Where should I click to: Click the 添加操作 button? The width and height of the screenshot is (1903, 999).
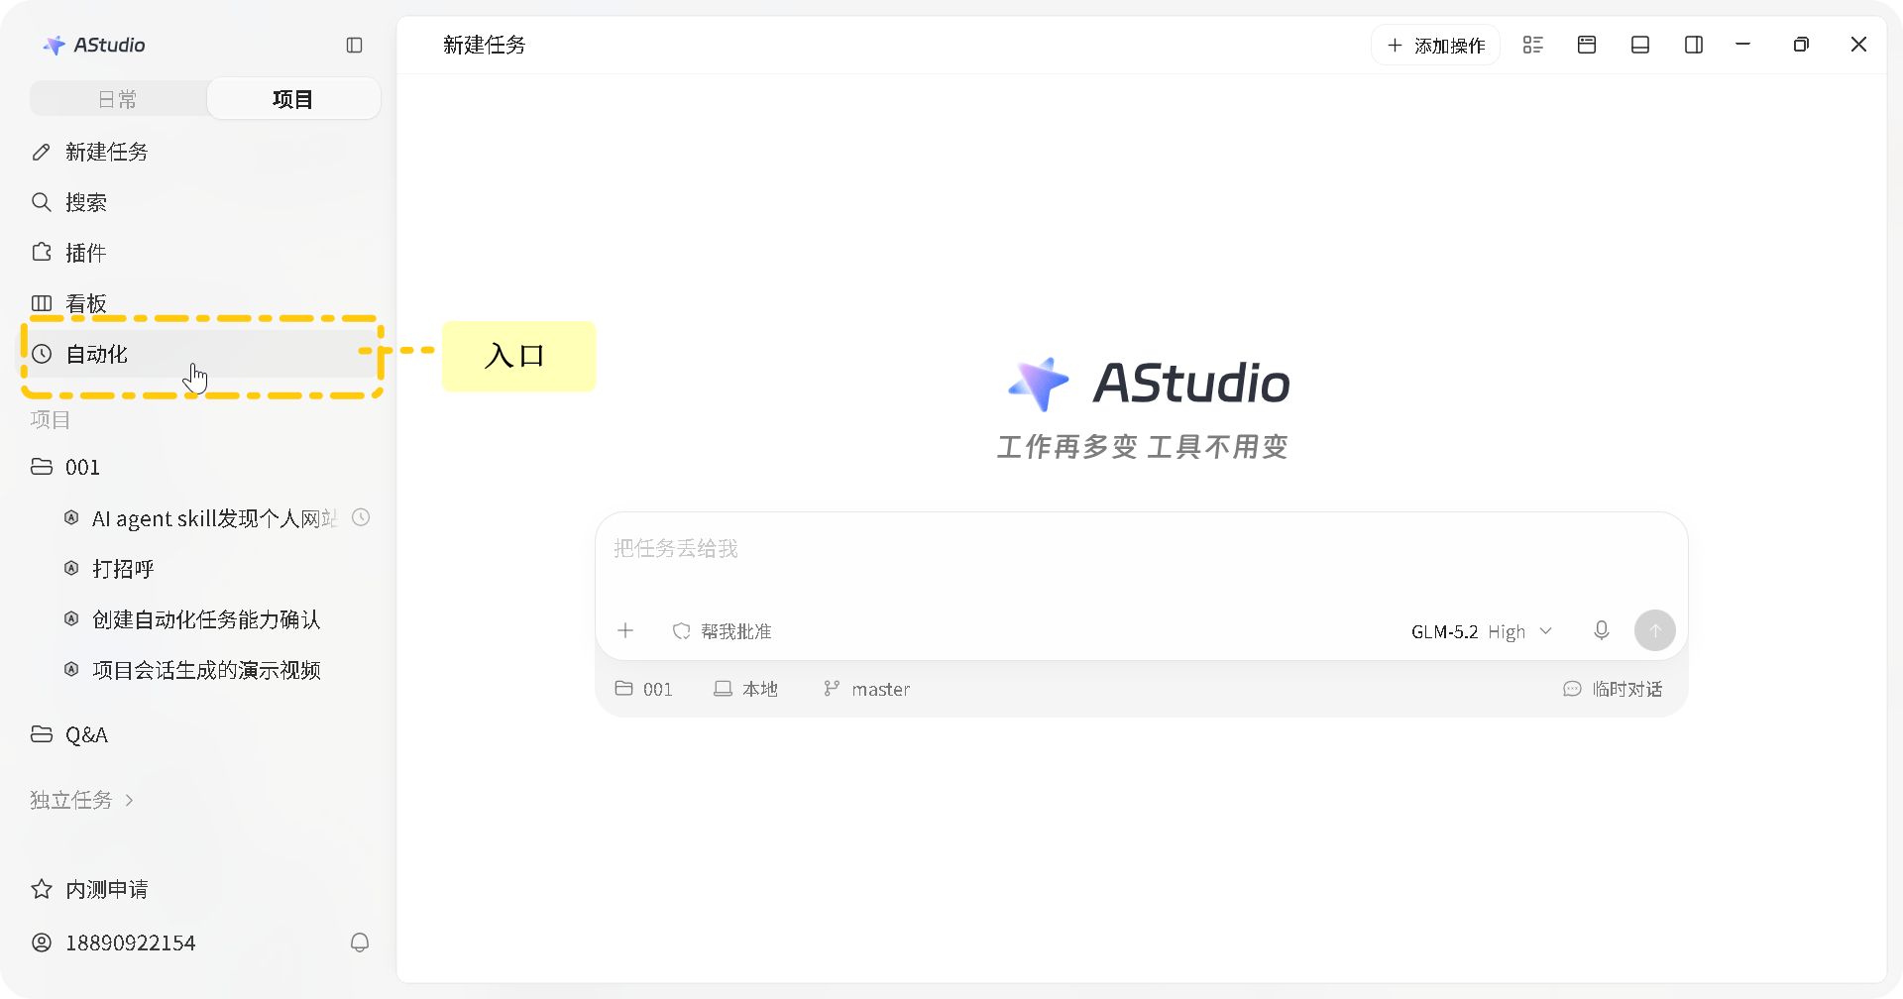[x=1436, y=46]
